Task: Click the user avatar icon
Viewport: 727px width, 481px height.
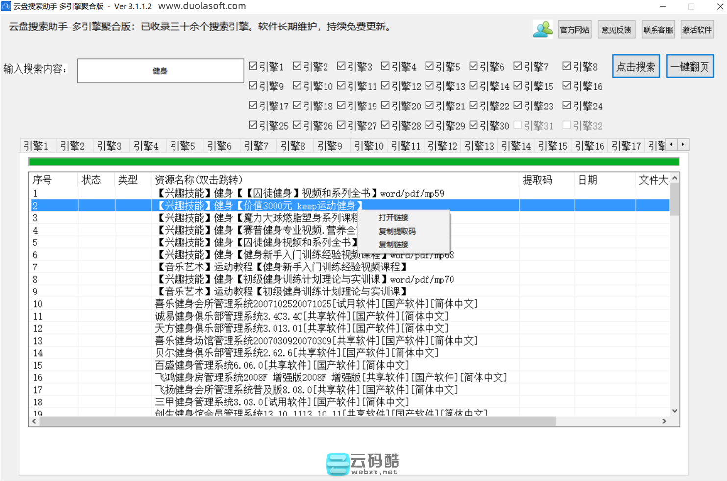Action: 543,29
